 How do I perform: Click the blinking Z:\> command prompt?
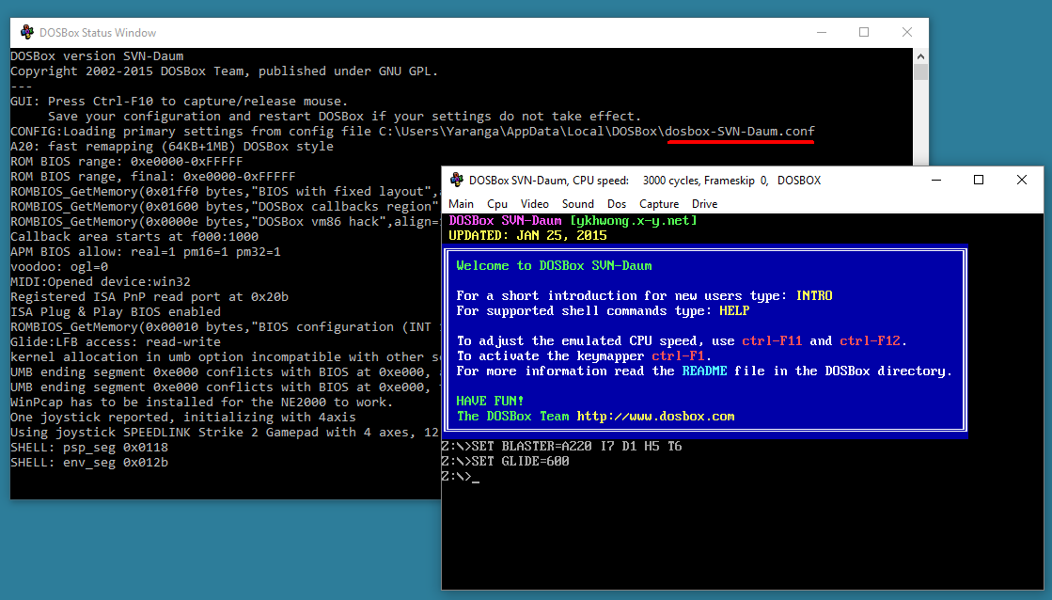tap(461, 477)
